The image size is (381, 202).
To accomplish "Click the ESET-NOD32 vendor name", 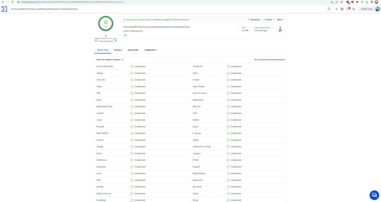I will pyautogui.click(x=102, y=133).
